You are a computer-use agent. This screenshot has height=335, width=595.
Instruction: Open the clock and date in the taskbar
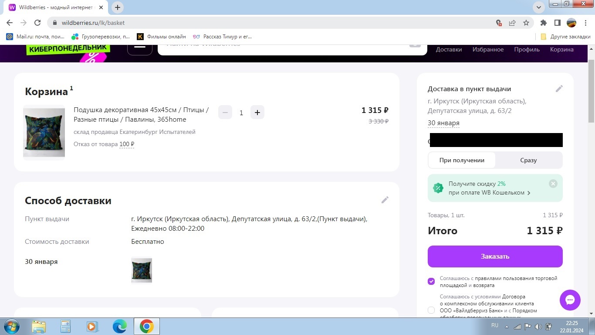click(x=572, y=327)
